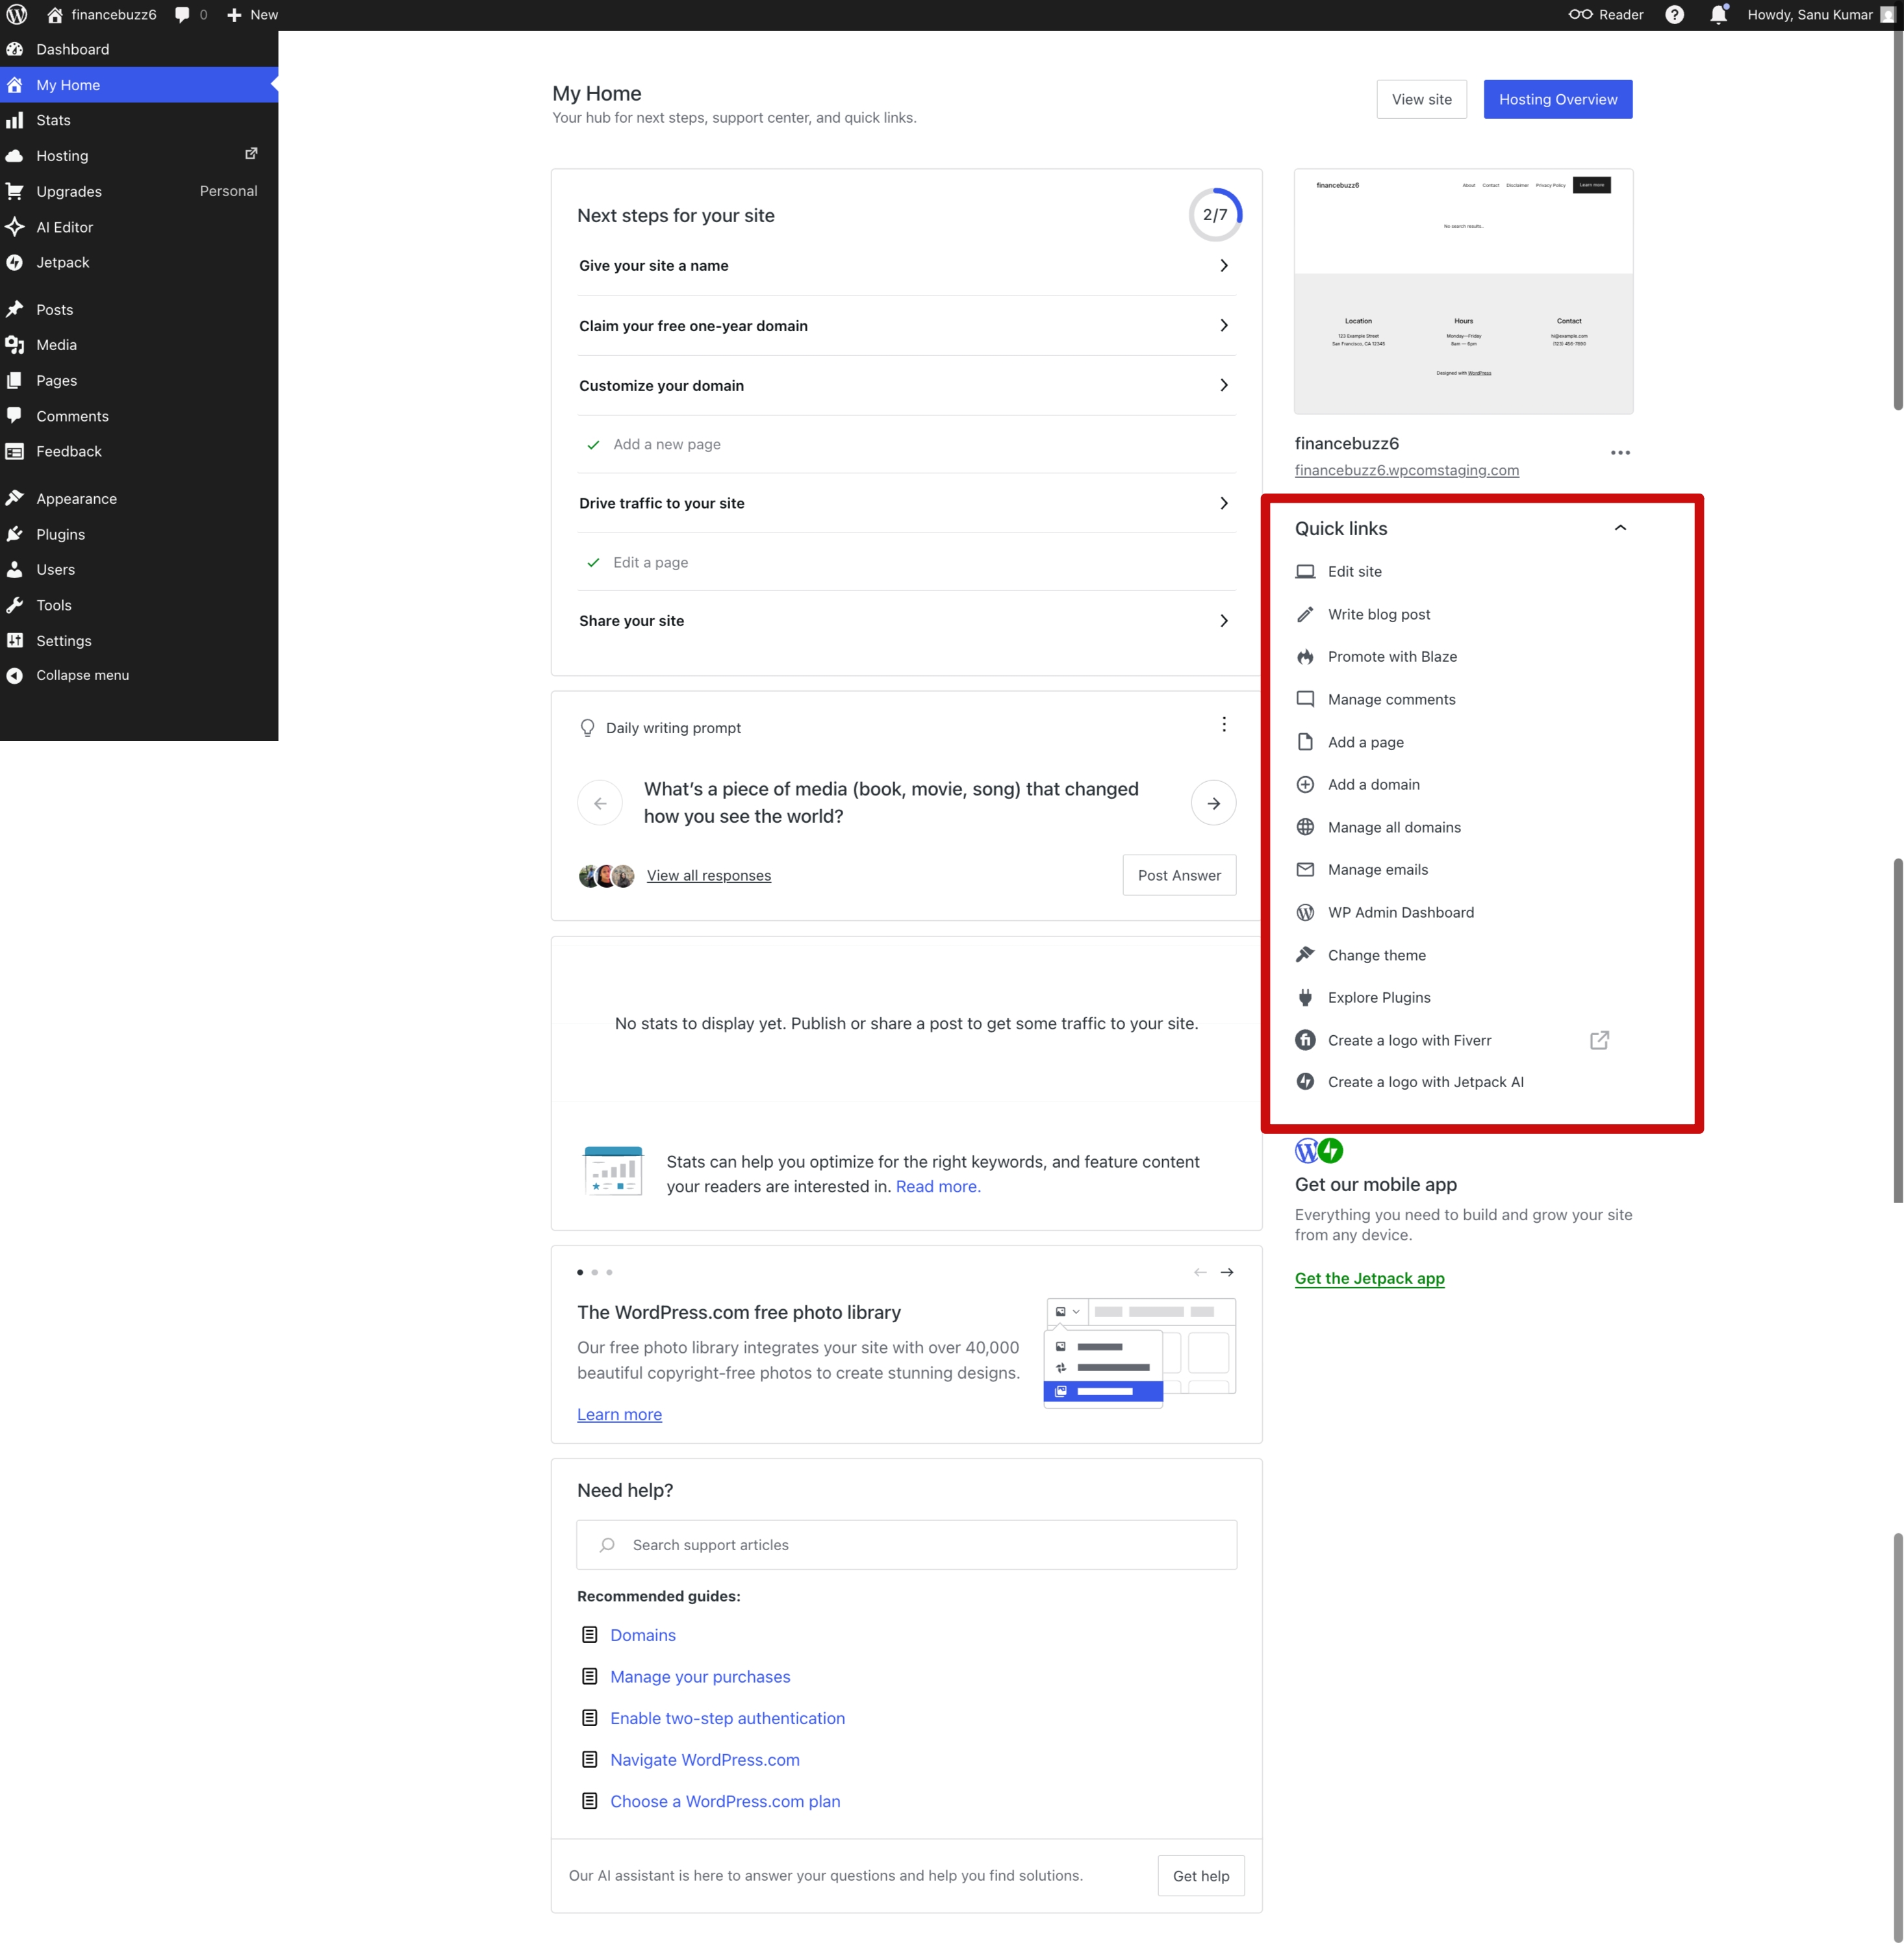Click the 2/7 progress circle

click(1215, 215)
